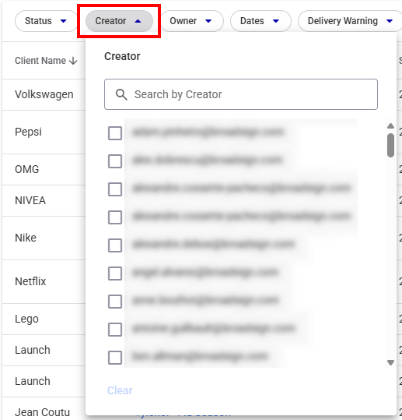Click the Dates filter's down-arrow caret
The height and width of the screenshot is (420, 402).
click(x=276, y=21)
